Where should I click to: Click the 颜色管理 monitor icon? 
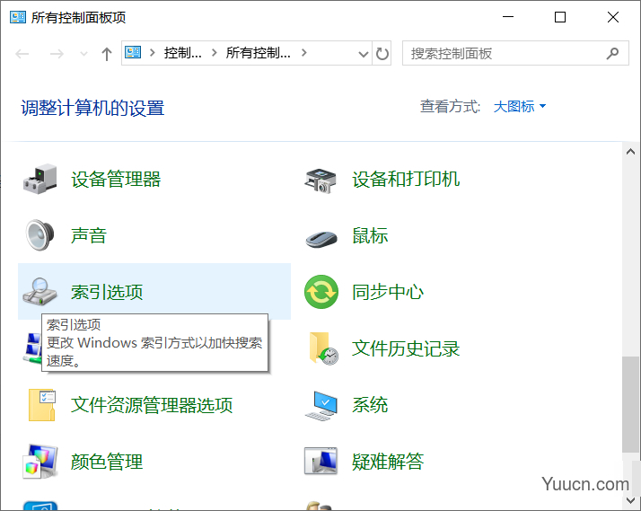[40, 462]
